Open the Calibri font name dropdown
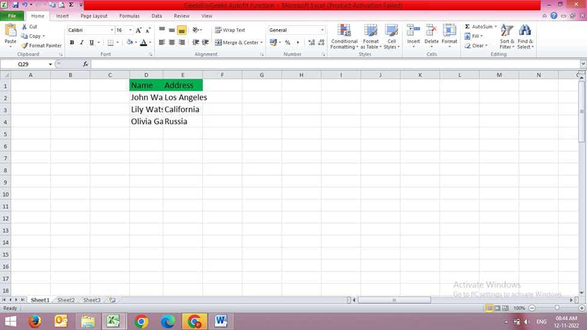587x330 pixels. point(111,30)
